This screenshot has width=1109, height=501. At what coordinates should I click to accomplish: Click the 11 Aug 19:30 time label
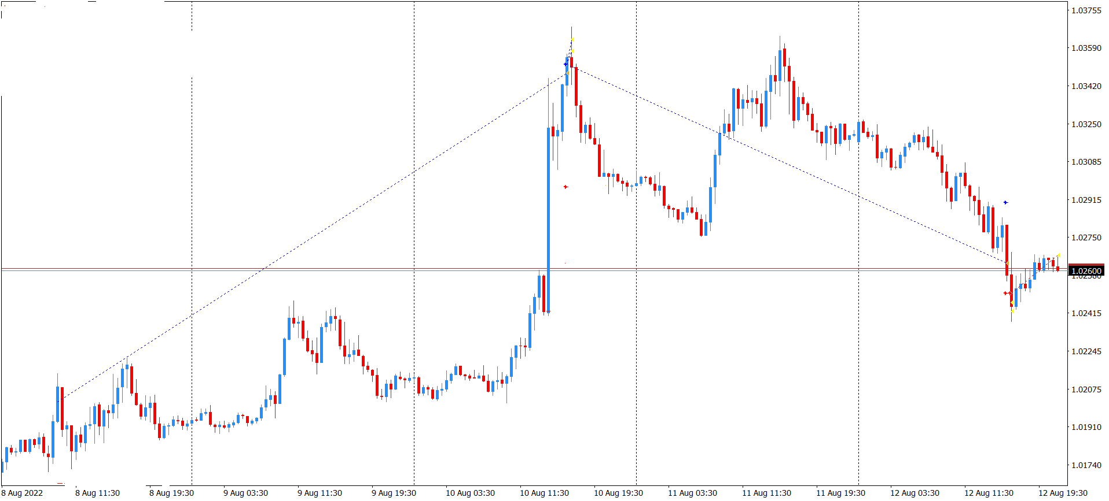click(840, 493)
